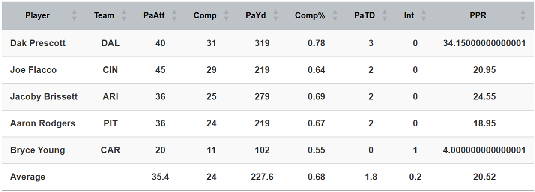Select the Dak Prescott player name
Image resolution: width=535 pixels, height=192 pixels.
click(x=38, y=43)
